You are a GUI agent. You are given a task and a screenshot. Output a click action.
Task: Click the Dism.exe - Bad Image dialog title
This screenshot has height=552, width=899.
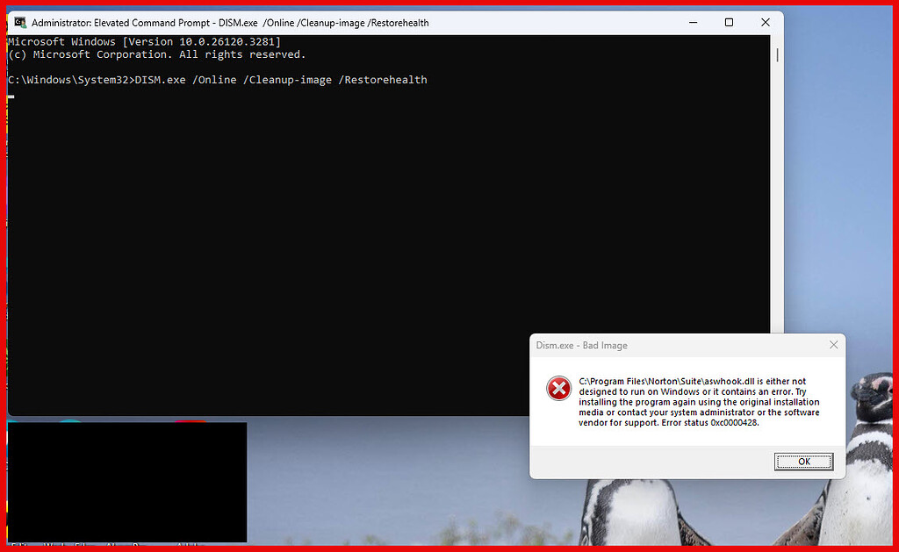(582, 345)
